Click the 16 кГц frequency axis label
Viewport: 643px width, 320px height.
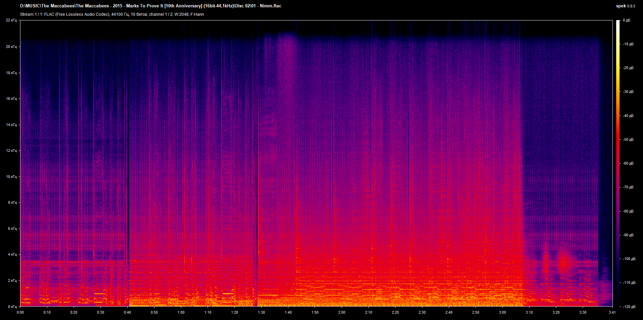11,99
